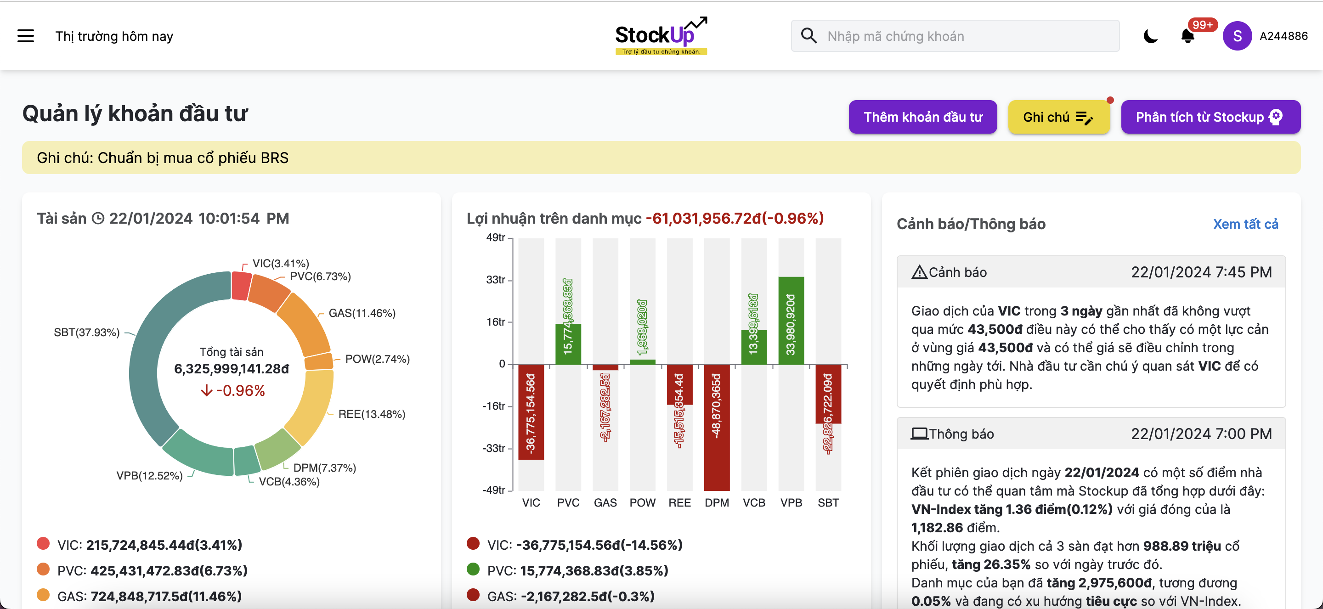The image size is (1323, 609).
Task: Open the notifications bell
Action: [x=1187, y=36]
